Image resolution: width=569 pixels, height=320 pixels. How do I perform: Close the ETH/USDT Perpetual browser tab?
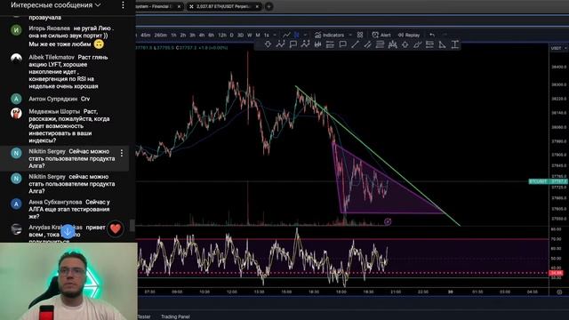pos(257,6)
